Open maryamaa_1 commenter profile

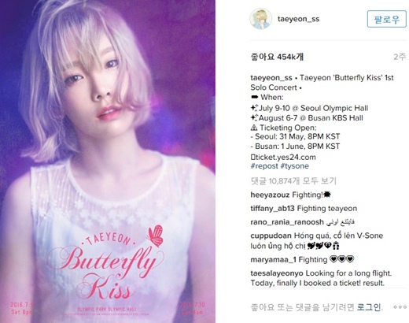click(x=274, y=260)
